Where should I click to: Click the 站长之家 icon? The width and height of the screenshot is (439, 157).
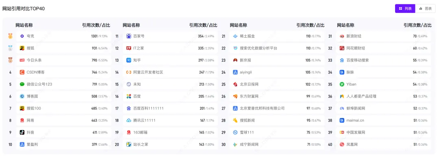click(129, 144)
